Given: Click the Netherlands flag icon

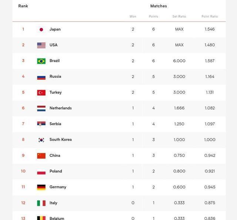Looking at the screenshot, I should (41, 109).
